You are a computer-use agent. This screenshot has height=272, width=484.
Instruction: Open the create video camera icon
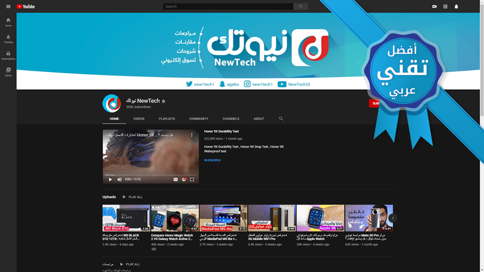(434, 6)
